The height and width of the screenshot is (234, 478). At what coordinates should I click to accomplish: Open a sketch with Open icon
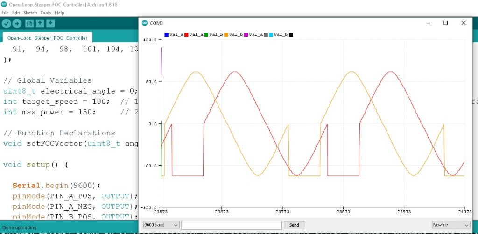click(x=40, y=23)
